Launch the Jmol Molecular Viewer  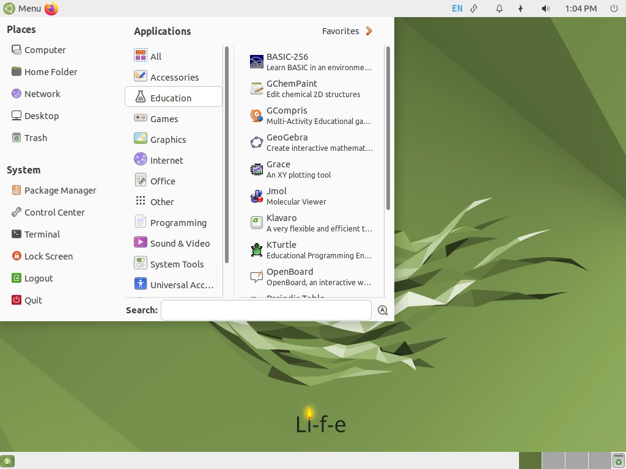pos(276,196)
